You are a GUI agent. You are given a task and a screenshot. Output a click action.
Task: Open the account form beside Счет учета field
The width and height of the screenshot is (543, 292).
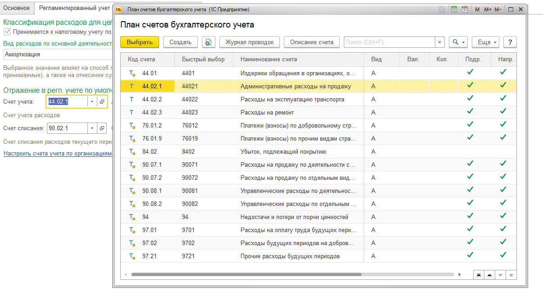point(102,102)
